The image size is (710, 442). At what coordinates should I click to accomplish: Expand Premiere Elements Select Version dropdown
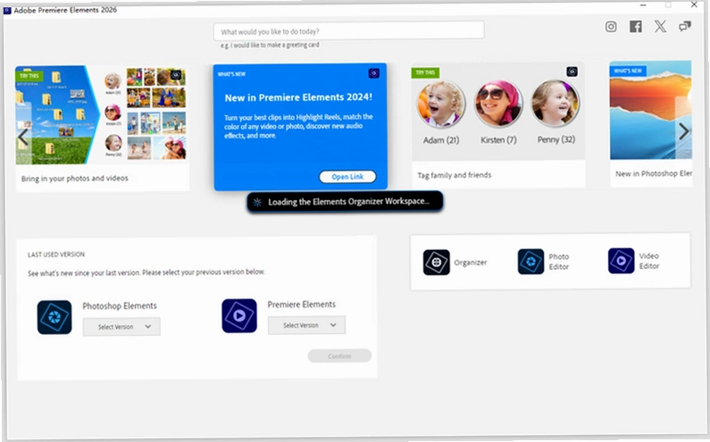306,325
